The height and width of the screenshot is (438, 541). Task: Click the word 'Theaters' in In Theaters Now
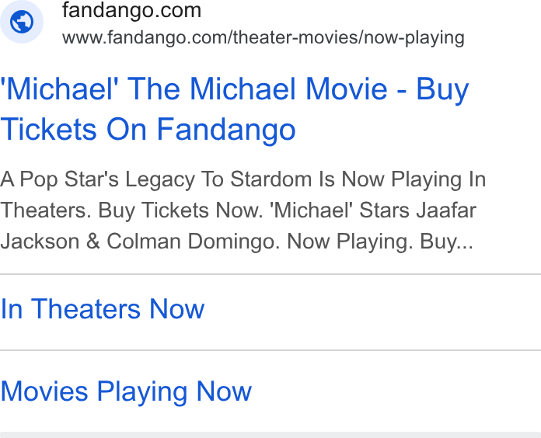click(x=86, y=309)
